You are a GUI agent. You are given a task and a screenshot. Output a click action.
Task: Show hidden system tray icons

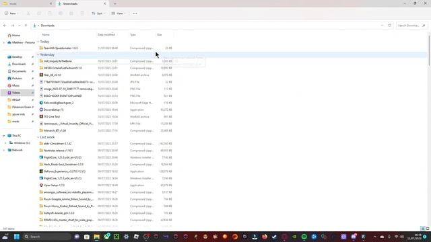(374, 237)
